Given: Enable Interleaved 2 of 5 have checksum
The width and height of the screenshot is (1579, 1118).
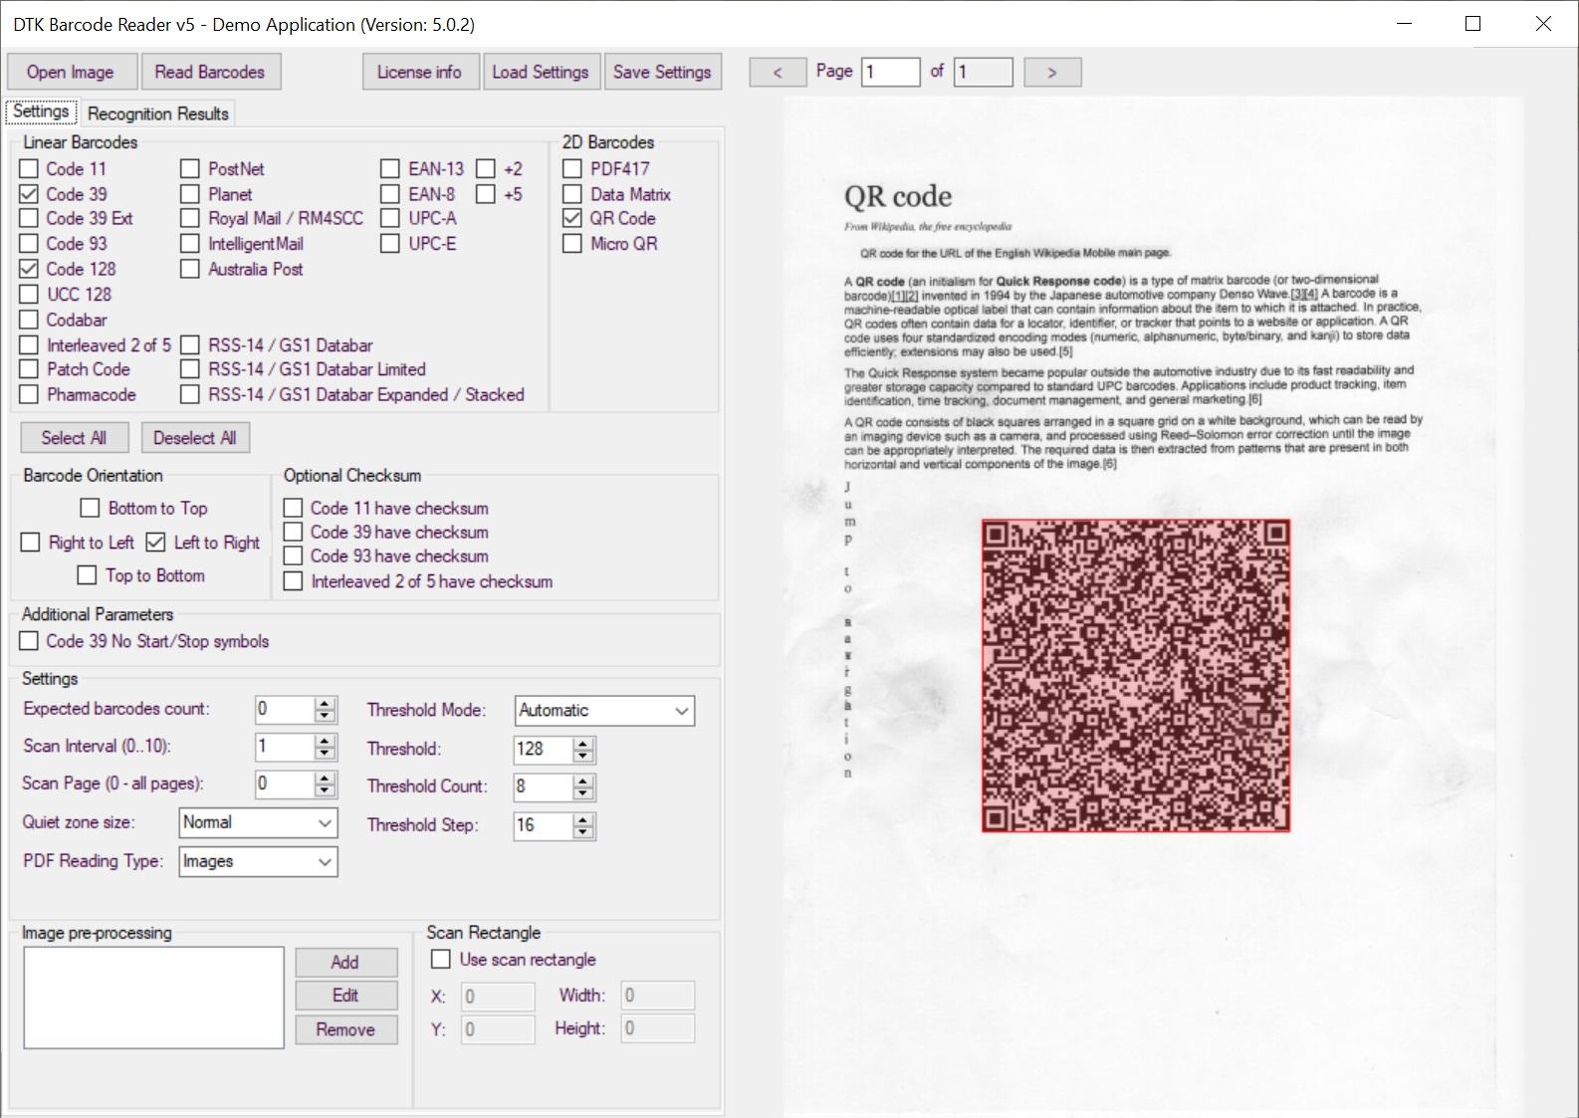Looking at the screenshot, I should [294, 581].
